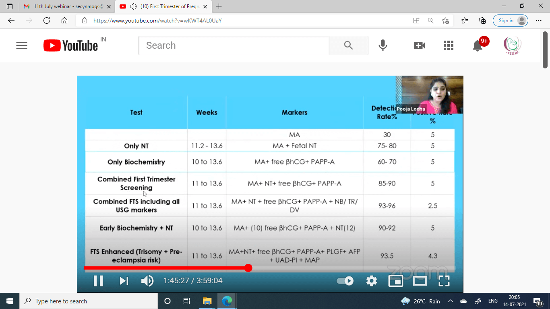The height and width of the screenshot is (309, 550).
Task: Open video settings gear
Action: (371, 280)
